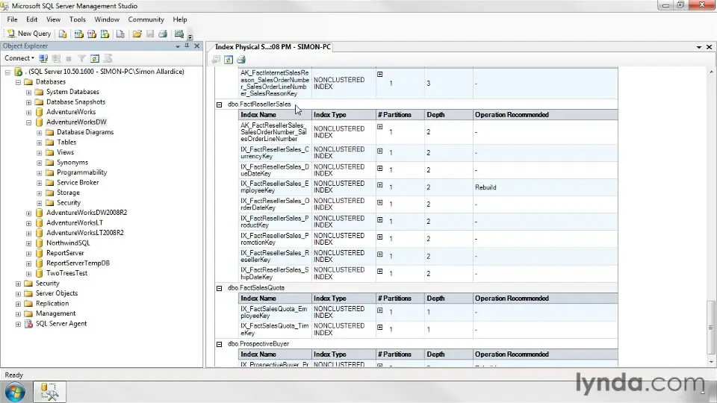Open the Connect dropdown in Object Explorer
717x403 pixels.
[19, 58]
